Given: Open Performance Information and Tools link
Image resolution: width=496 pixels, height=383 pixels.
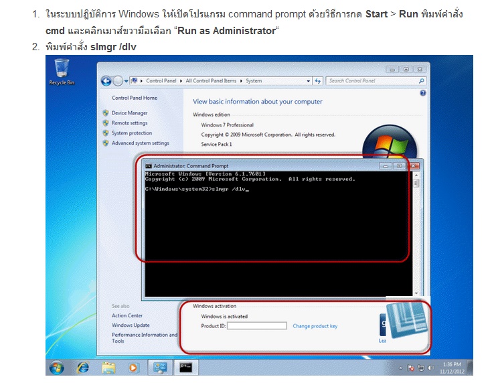Looking at the screenshot, I should (145, 337).
